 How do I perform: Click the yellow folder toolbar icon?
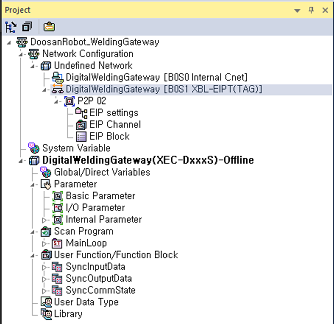point(49,26)
